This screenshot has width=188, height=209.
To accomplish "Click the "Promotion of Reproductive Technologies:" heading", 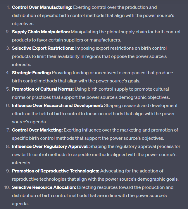I will point(56,171).
